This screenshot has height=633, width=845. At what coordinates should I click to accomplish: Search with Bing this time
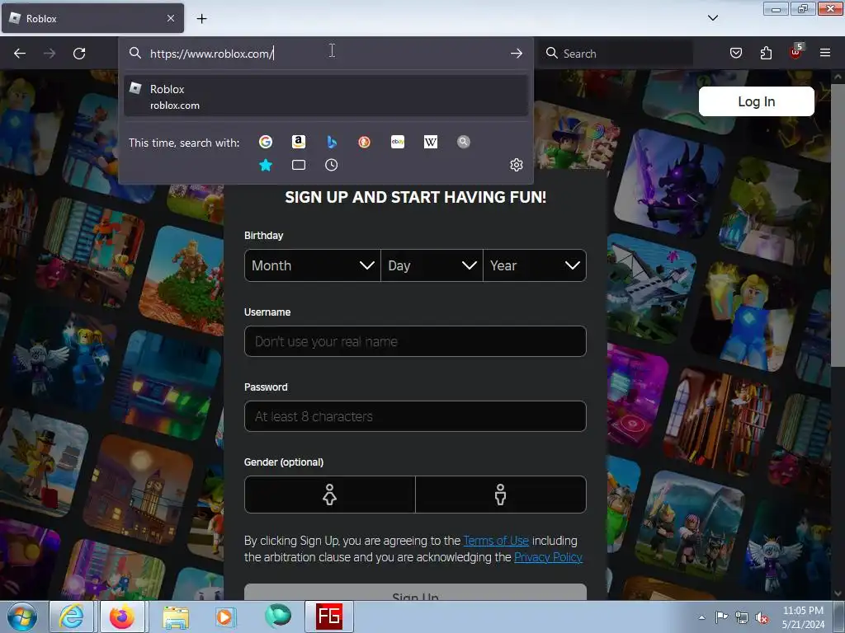click(x=332, y=142)
